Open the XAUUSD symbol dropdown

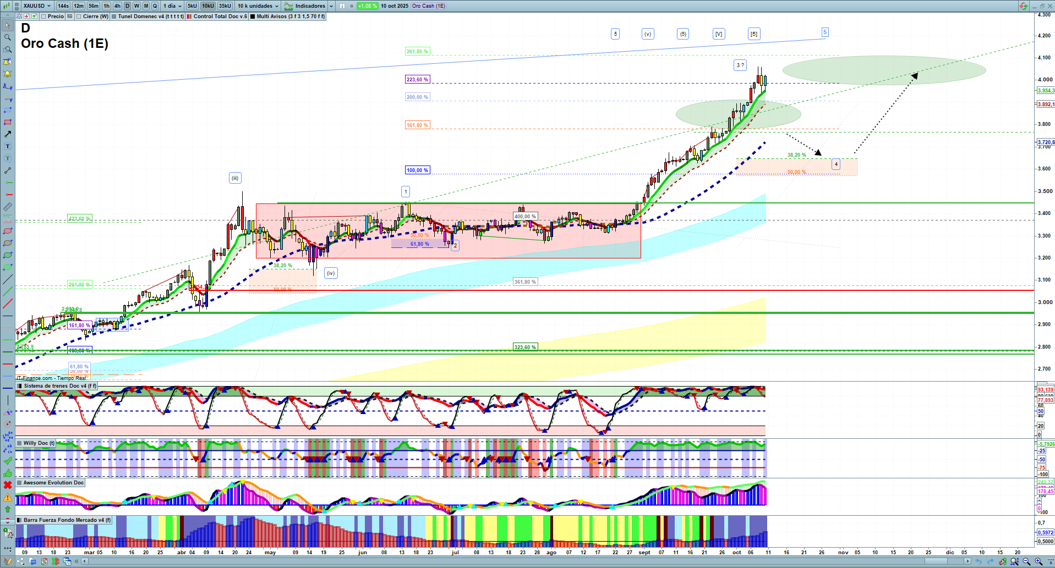[x=36, y=6]
